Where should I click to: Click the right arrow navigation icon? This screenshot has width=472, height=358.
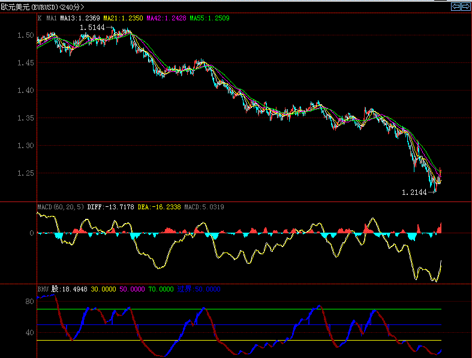point(465,7)
